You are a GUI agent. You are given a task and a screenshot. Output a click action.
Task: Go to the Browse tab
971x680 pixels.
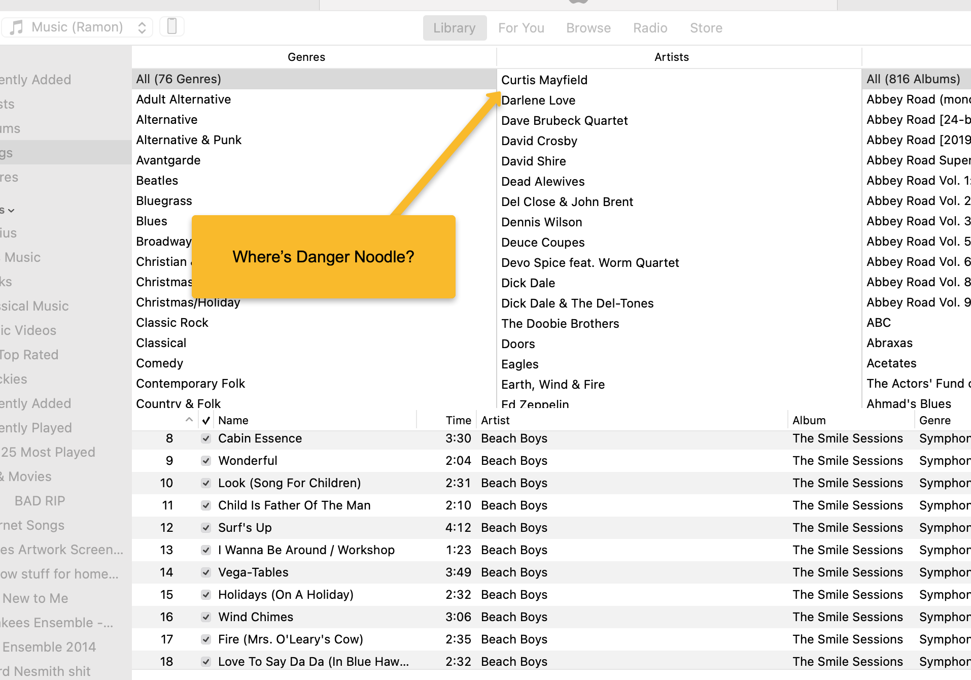pos(588,28)
